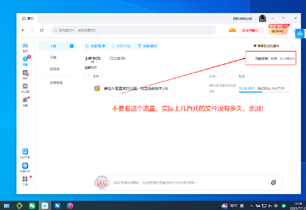
Task: Click the AI assistant question input box
Action: click(x=189, y=183)
